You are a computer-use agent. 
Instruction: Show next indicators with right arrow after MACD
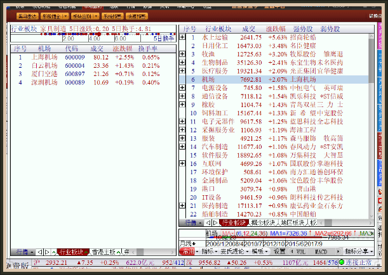(338, 252)
